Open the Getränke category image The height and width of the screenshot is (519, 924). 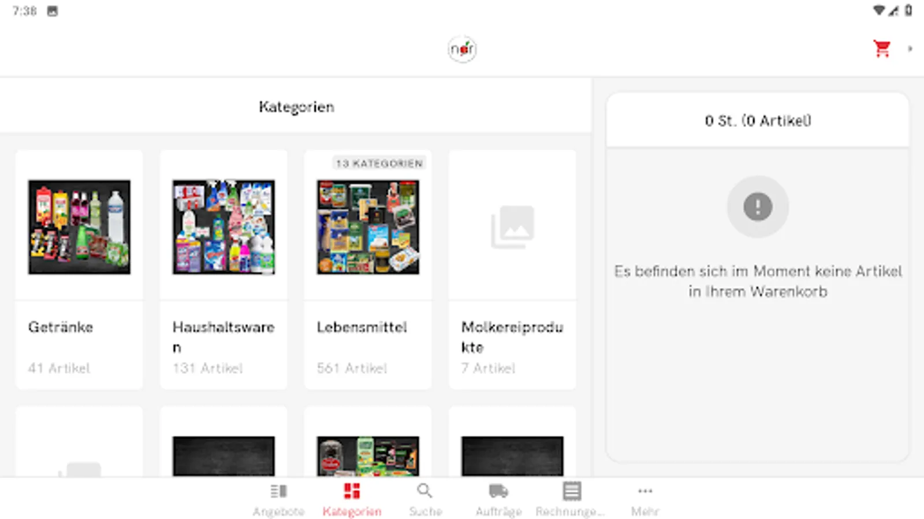79,227
